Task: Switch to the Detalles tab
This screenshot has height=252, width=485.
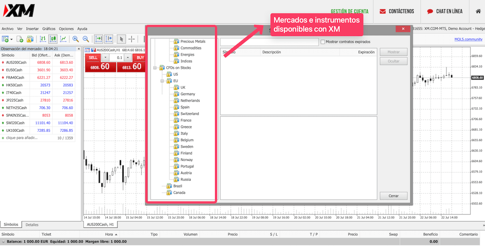Action: pyautogui.click(x=32, y=225)
